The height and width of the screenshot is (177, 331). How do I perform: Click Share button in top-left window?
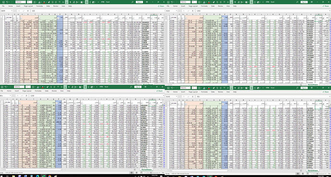pos(161,6)
